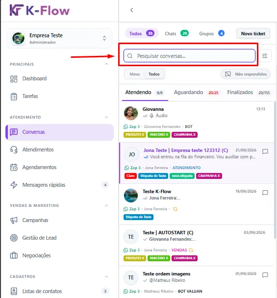The image size is (277, 298).
Task: Filter by the Grupos pill
Action: (212, 34)
